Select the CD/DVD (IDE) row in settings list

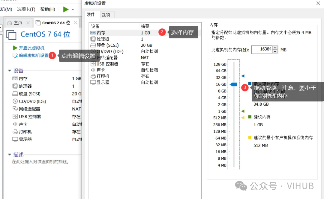tap(145, 51)
